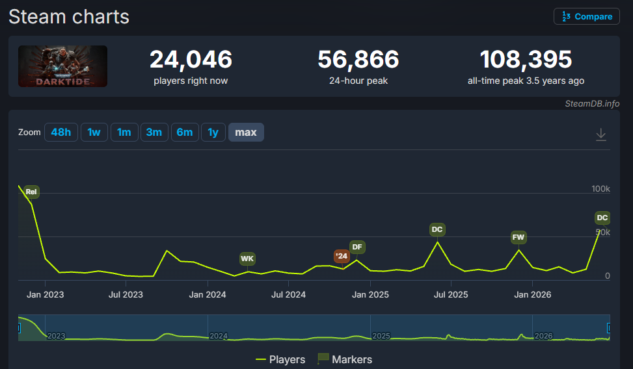Grab the right navigator range handle
Screen dimensions: 633x369
pyautogui.click(x=609, y=328)
